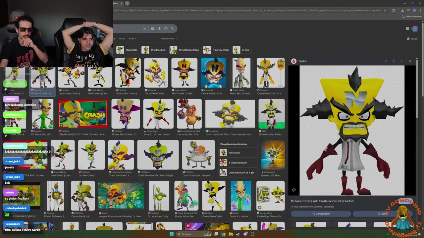Switch to the Maps search tab
This screenshot has height=238, width=424.
[122, 39]
